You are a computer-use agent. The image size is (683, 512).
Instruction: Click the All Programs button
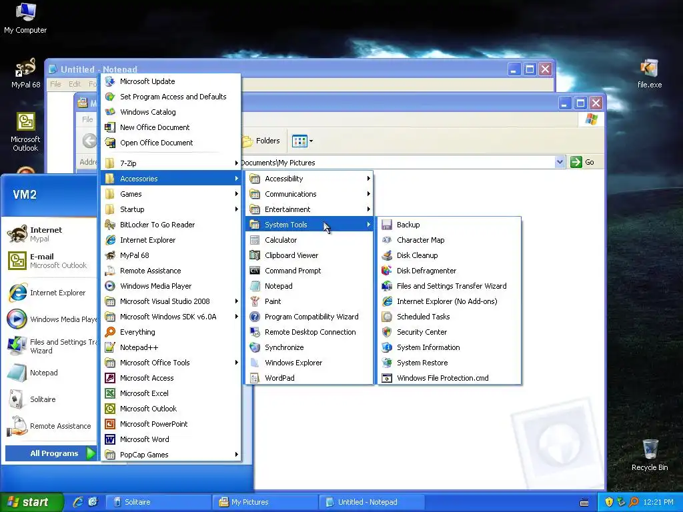51,453
